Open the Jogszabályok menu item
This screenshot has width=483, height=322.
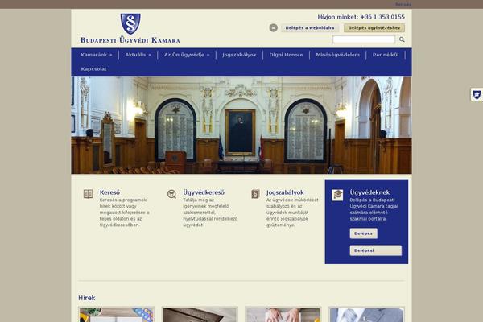pyautogui.click(x=239, y=55)
